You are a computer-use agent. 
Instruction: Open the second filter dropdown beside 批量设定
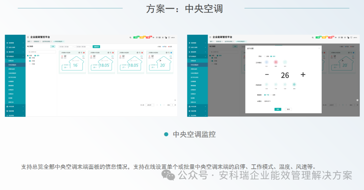84,47
